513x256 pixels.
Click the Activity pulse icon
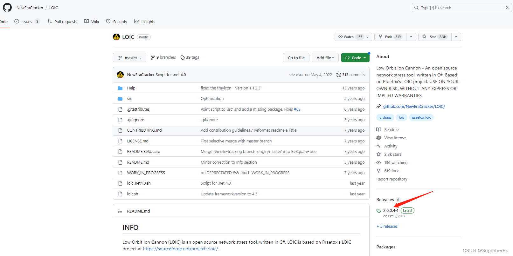click(378, 146)
